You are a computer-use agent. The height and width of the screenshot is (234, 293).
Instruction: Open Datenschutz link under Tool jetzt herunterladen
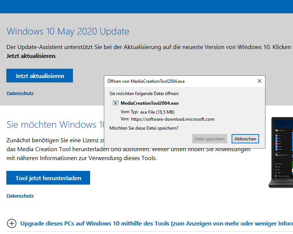20,196
